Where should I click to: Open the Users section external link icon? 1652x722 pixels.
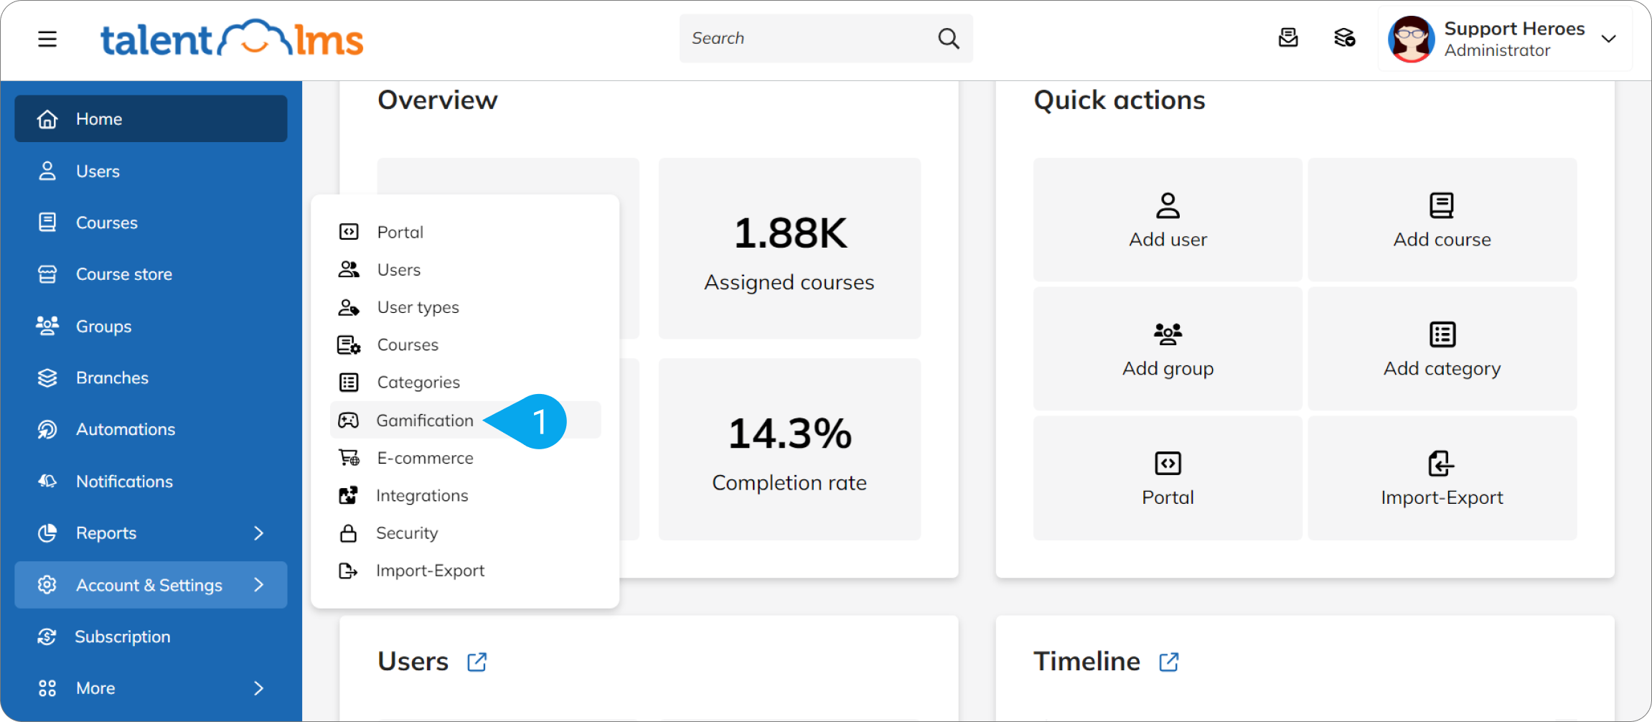pos(477,662)
